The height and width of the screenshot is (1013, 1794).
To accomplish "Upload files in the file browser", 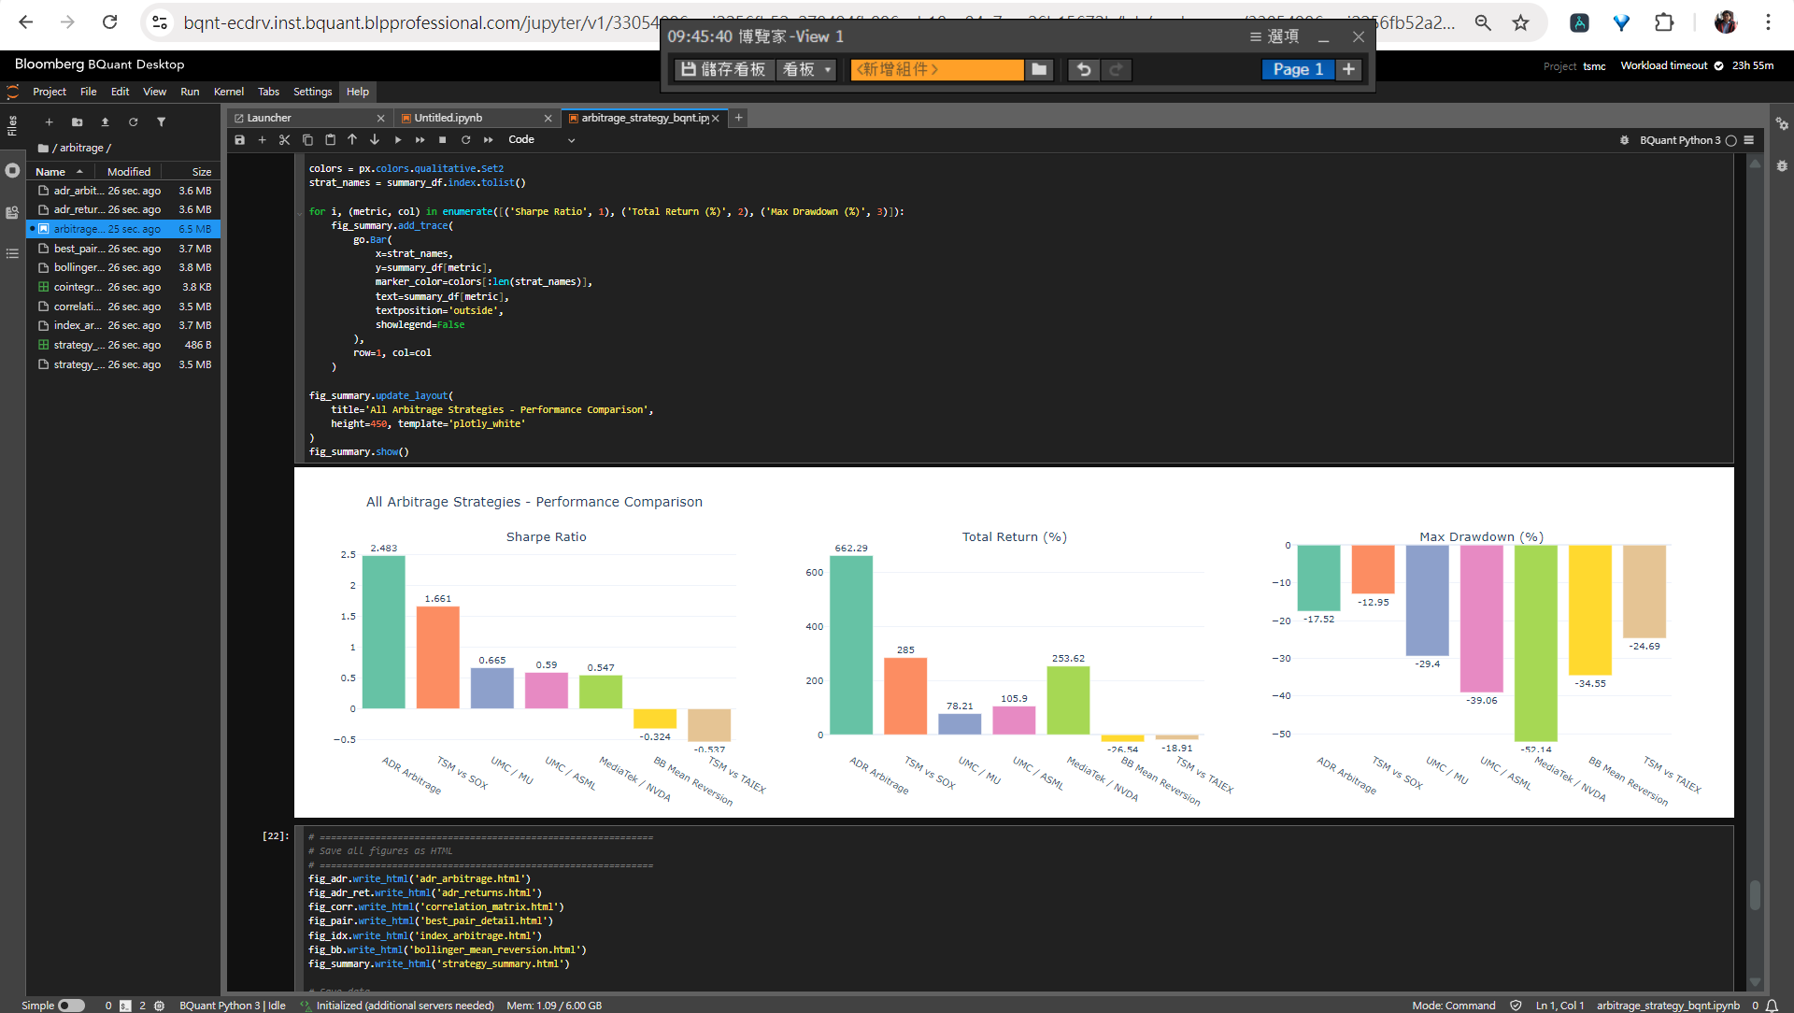I will 105,122.
